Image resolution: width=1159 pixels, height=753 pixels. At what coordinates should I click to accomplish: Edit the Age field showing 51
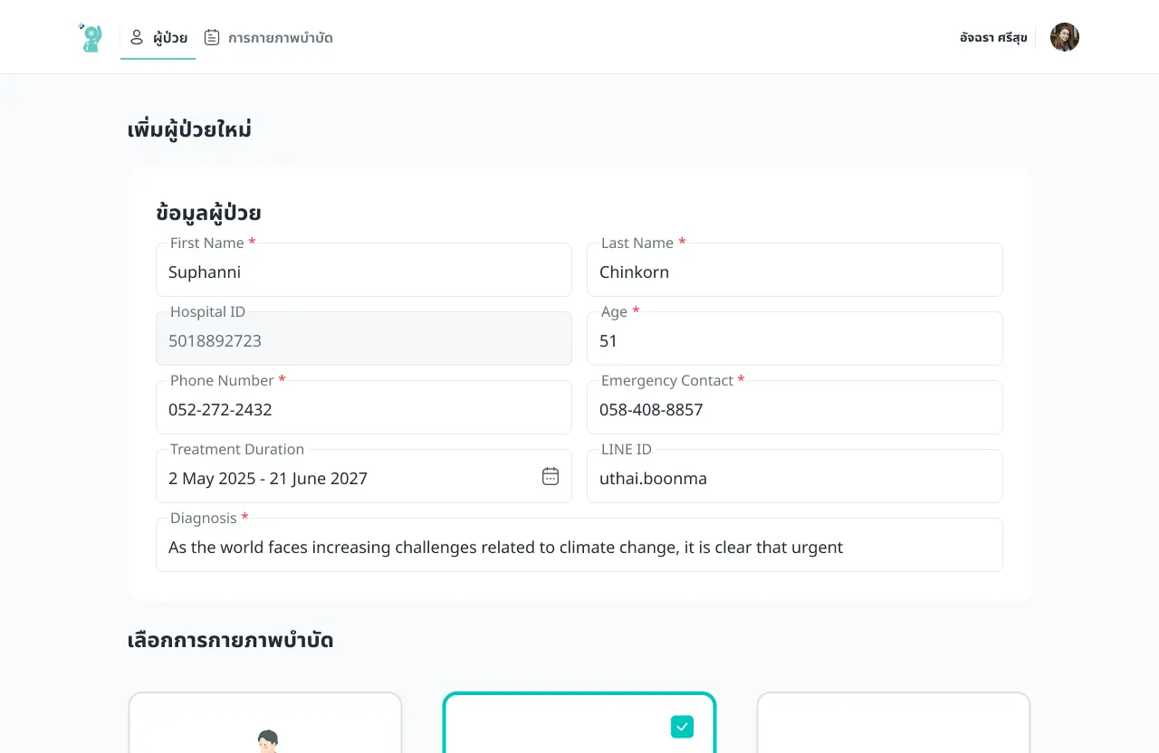(795, 338)
